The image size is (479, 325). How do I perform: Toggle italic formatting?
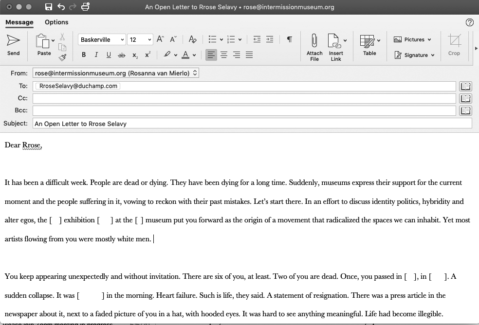tap(96, 55)
